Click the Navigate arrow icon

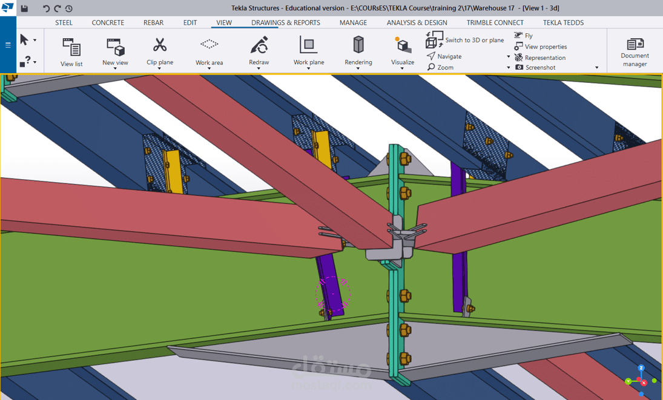point(431,56)
